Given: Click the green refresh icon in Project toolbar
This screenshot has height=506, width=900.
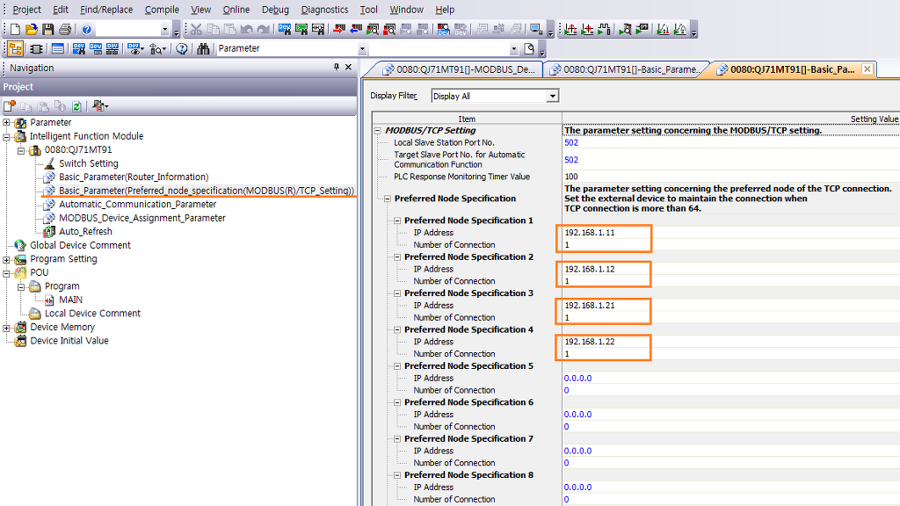Looking at the screenshot, I should (76, 106).
